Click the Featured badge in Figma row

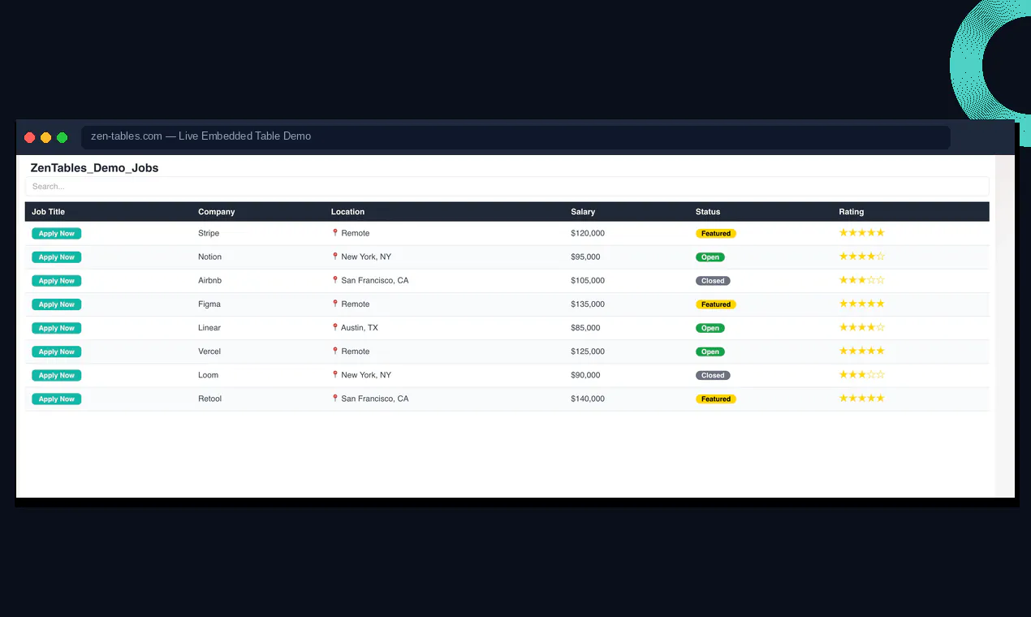(716, 304)
